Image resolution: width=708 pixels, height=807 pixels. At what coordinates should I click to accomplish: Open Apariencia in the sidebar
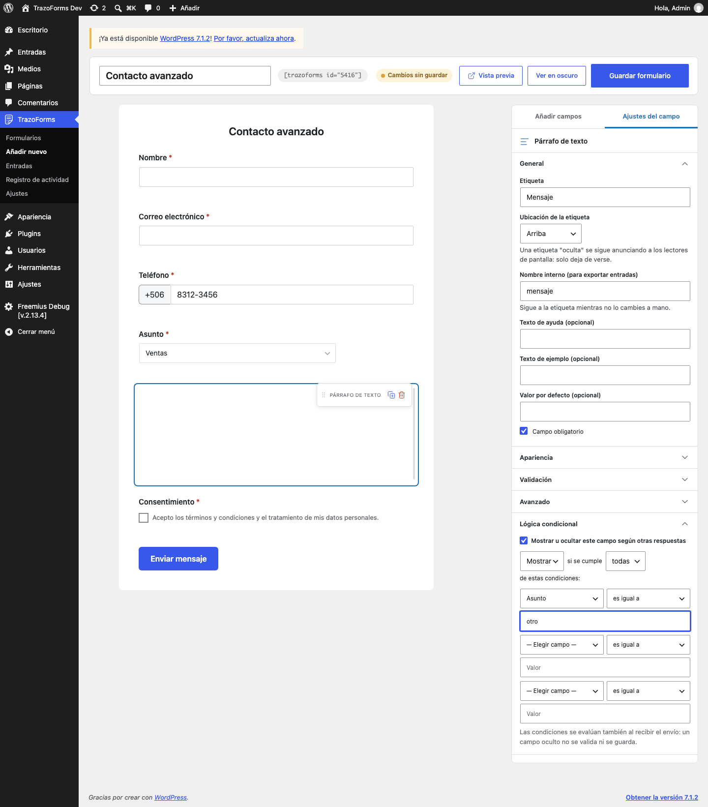[39, 217]
